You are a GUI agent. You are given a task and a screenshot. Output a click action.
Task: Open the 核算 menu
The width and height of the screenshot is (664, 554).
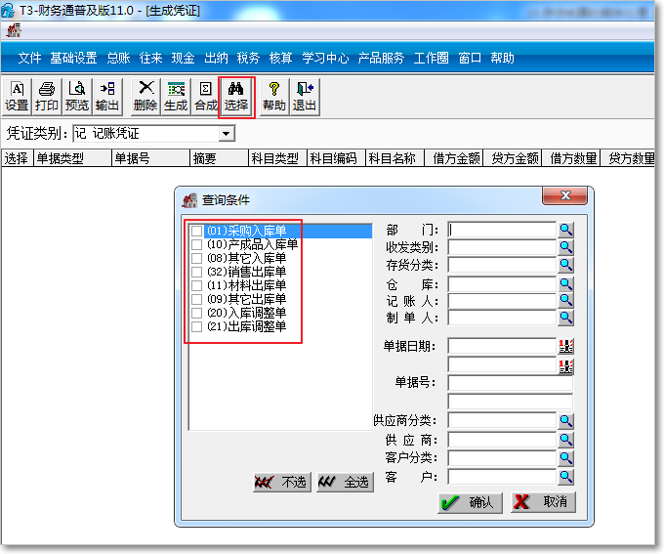281,58
